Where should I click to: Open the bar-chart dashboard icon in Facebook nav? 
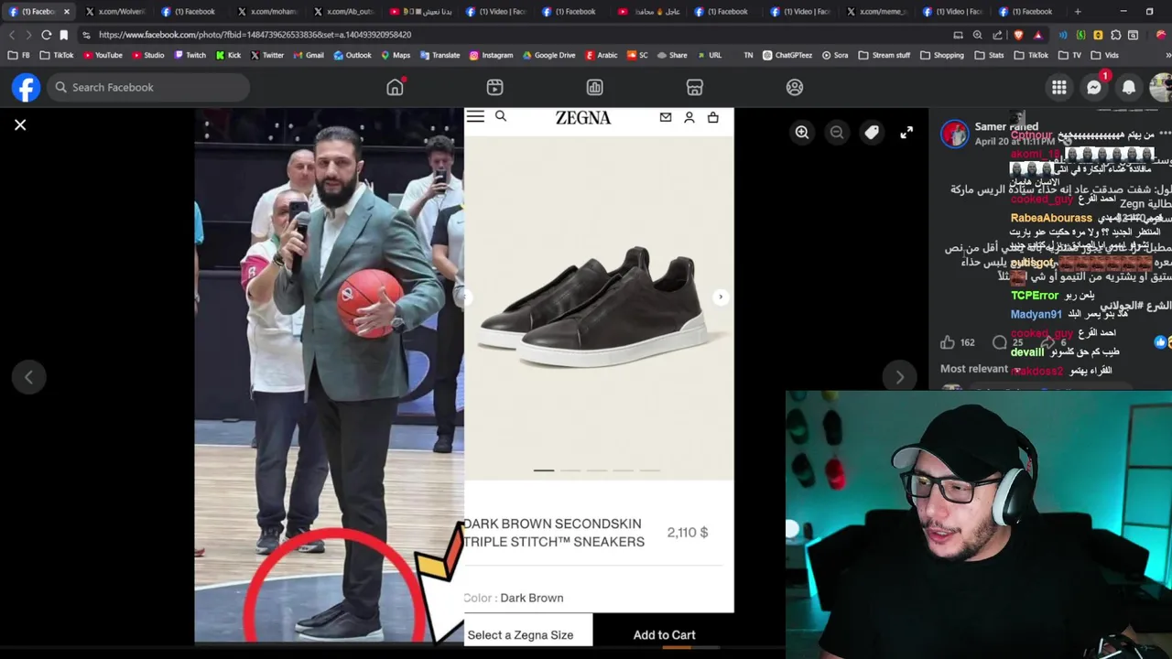pos(594,87)
